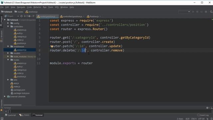Collapse the middleware folder
The height and width of the screenshot is (120, 213).
coord(8,47)
